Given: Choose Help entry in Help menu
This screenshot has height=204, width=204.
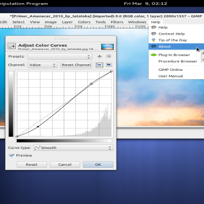Looking at the screenshot, I should coord(176,28).
